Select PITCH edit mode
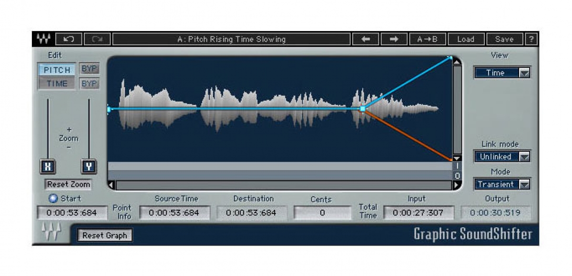This screenshot has width=572, height=276. tap(57, 70)
